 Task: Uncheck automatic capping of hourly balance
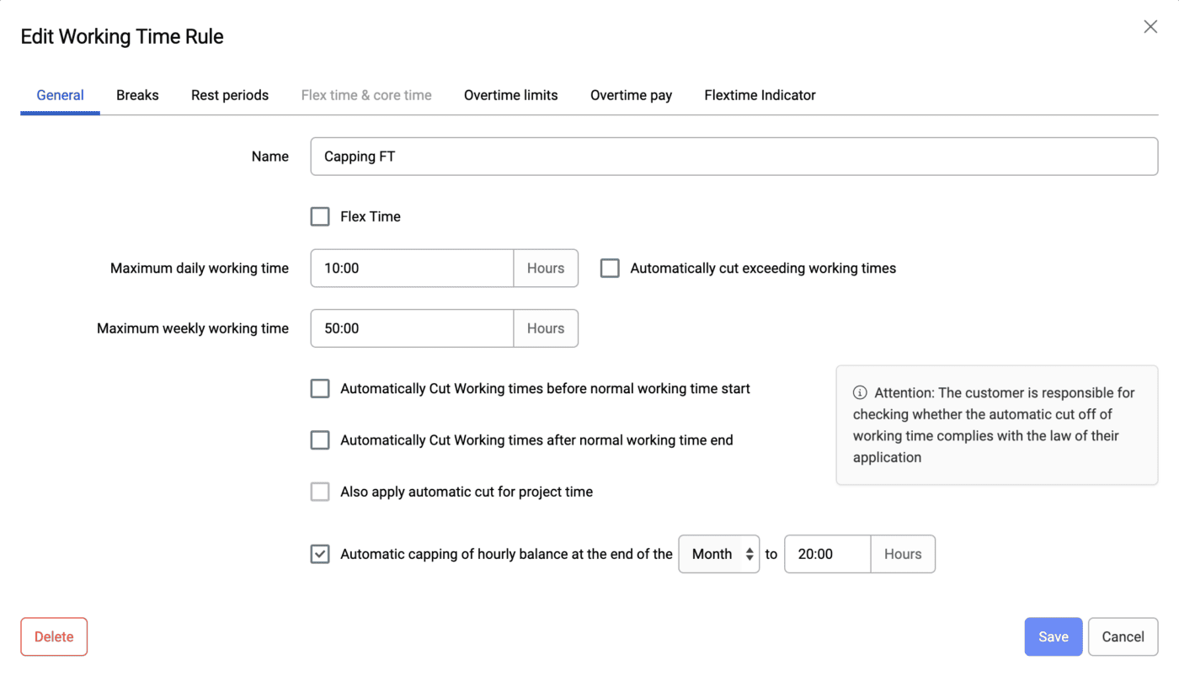pos(320,554)
